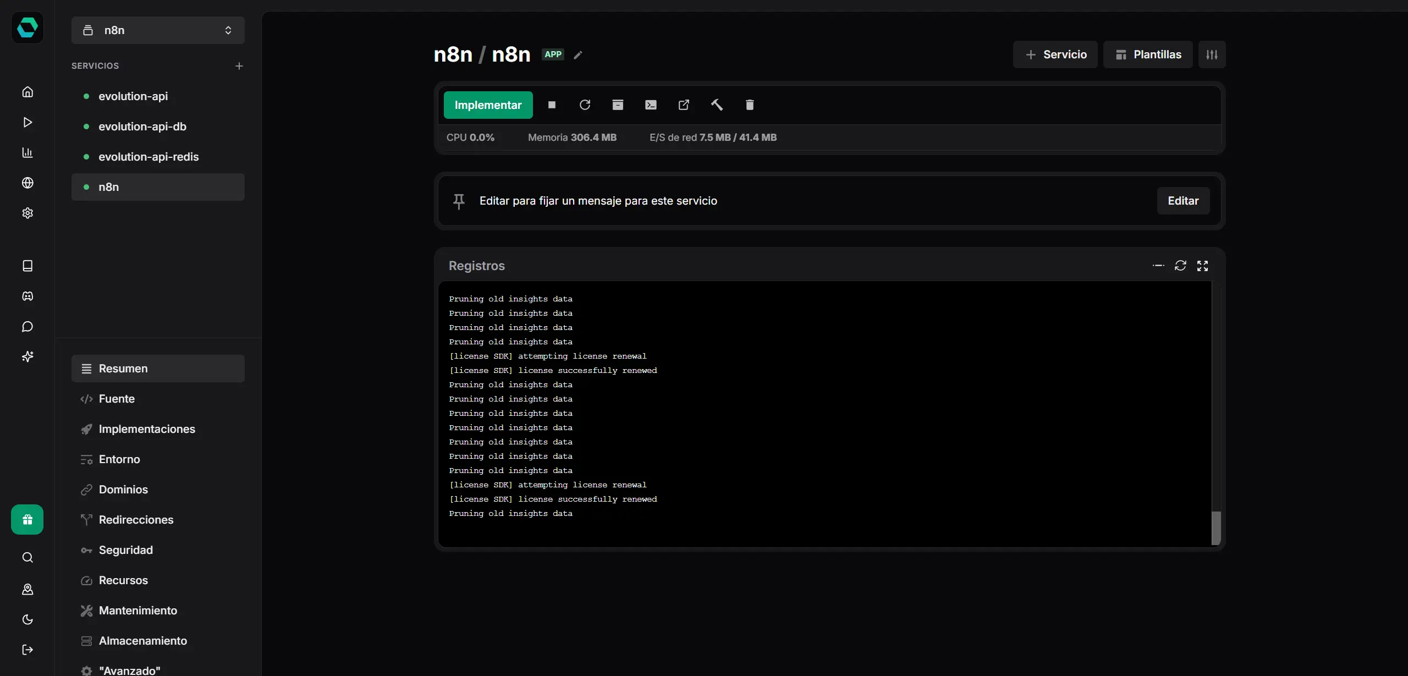1408x676 pixels.
Task: Click the n8n project breadcrumb in title
Action: point(453,54)
